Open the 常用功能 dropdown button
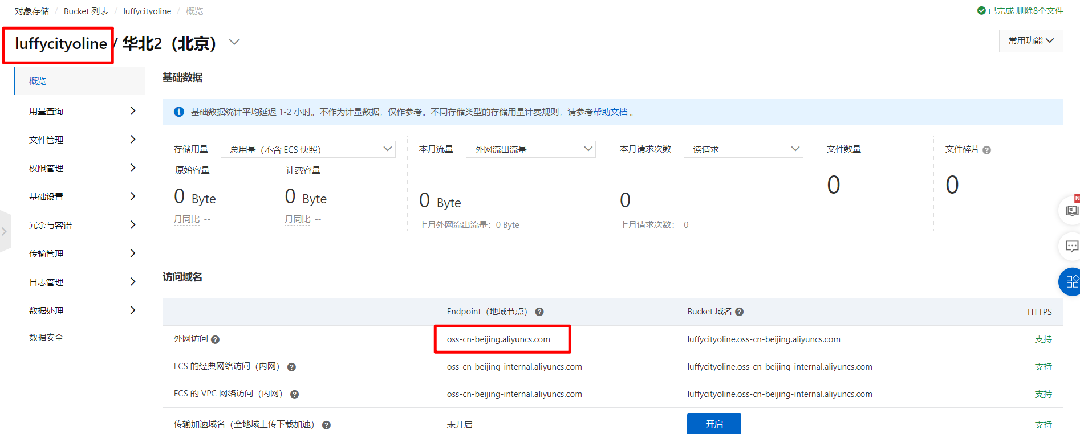Viewport: 1080px width, 434px height. click(1031, 41)
